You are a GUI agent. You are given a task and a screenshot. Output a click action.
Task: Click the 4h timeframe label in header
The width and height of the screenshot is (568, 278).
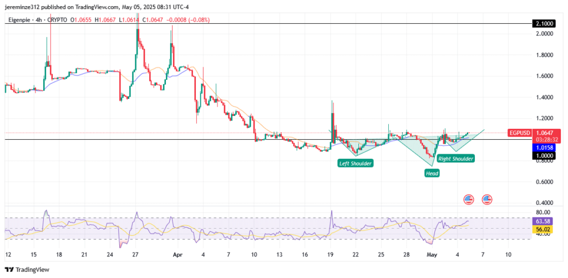click(x=38, y=19)
